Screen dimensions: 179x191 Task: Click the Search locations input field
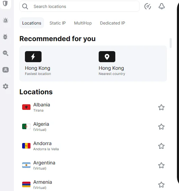[79, 6]
